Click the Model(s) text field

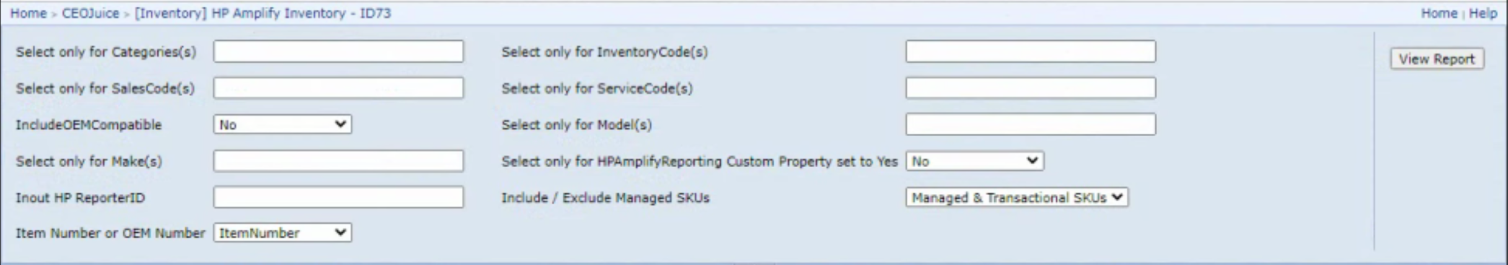[x=1030, y=124]
